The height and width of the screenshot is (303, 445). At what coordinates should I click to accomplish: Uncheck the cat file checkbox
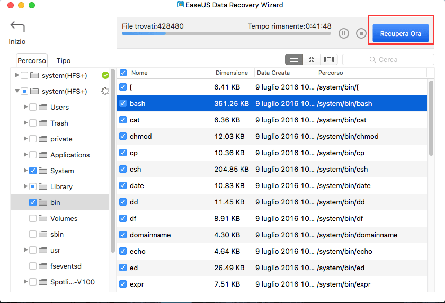coord(123,120)
